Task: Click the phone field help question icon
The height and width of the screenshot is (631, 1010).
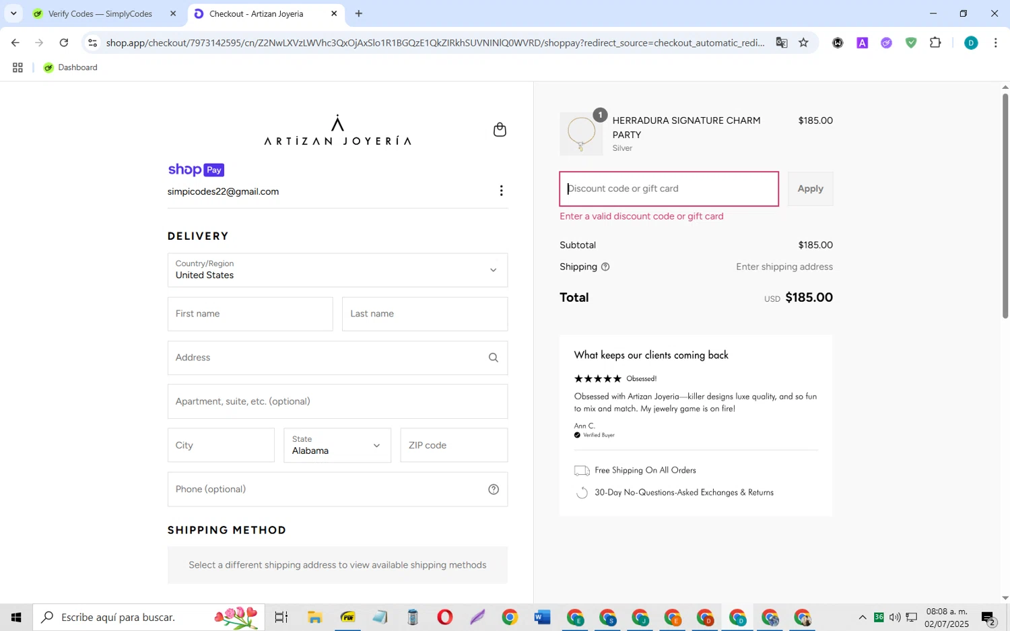Action: [x=494, y=490]
